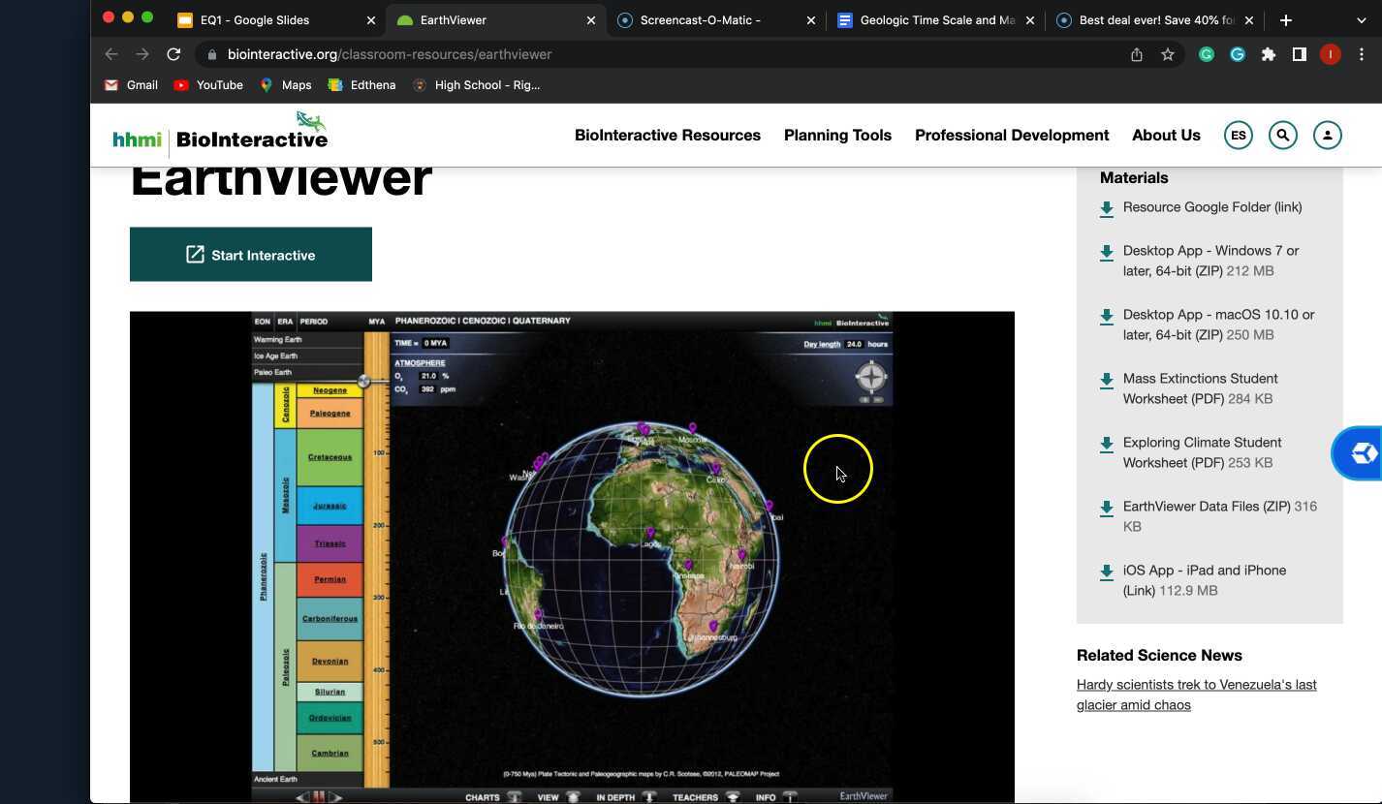Screen dimensions: 1382x804
Task: Click Start Interactive button
Action: pyautogui.click(x=251, y=255)
